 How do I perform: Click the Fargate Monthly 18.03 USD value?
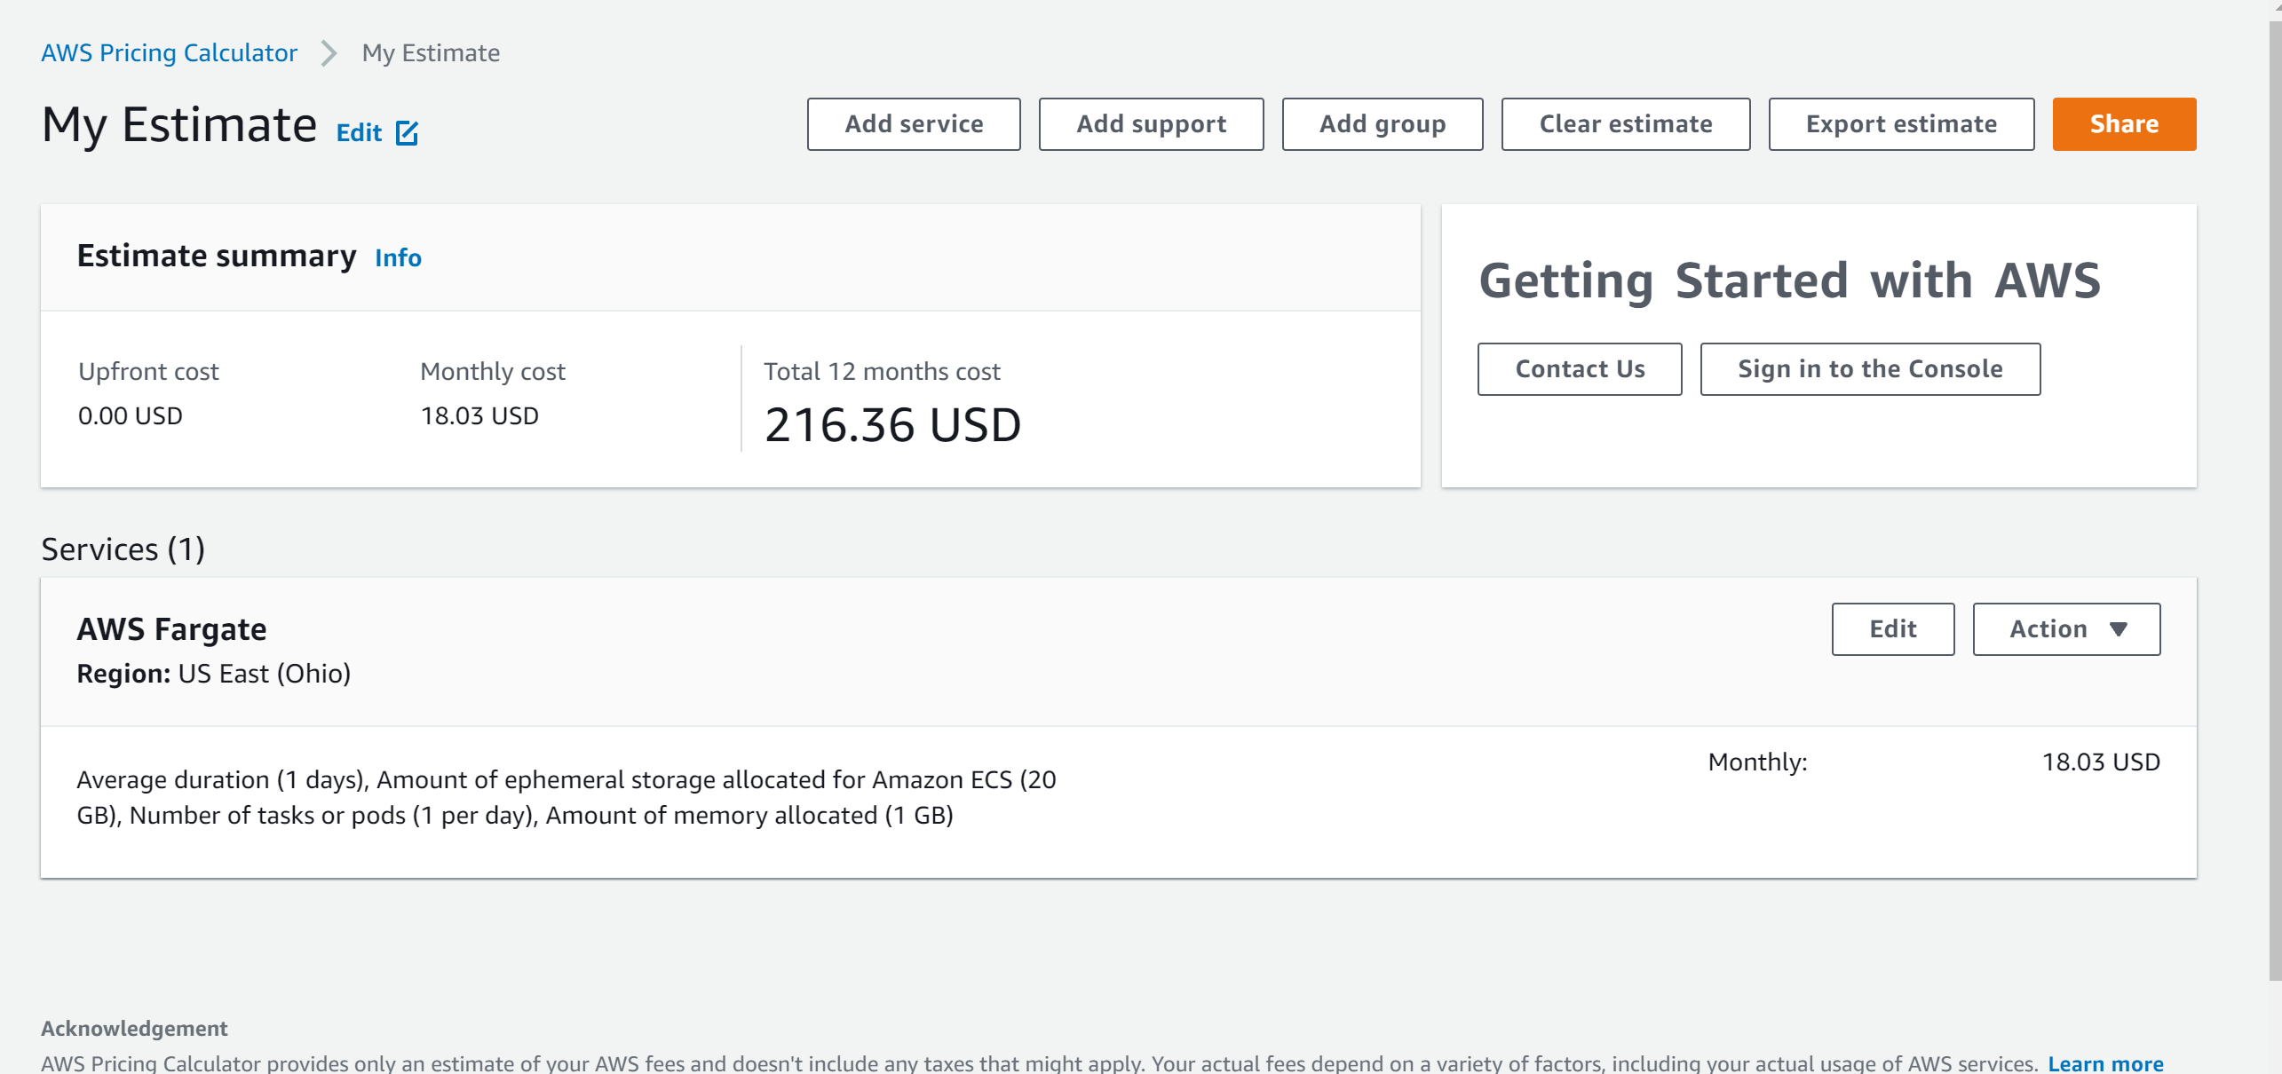[2101, 762]
